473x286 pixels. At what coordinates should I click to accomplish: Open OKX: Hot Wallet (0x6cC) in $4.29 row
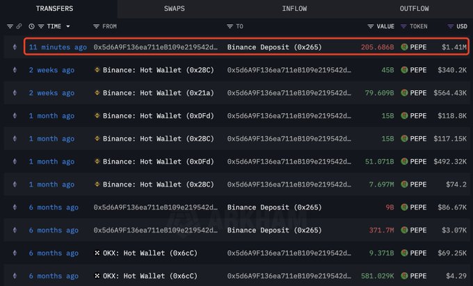(x=150, y=276)
